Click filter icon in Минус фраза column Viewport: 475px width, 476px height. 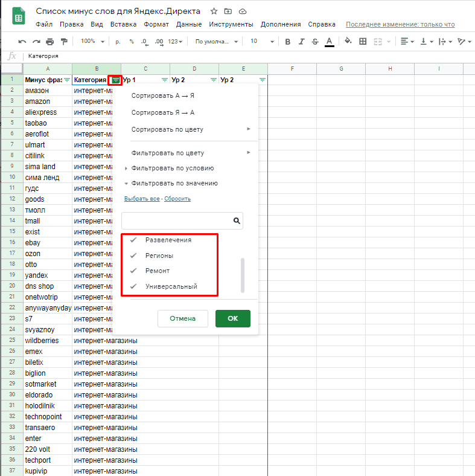point(67,80)
